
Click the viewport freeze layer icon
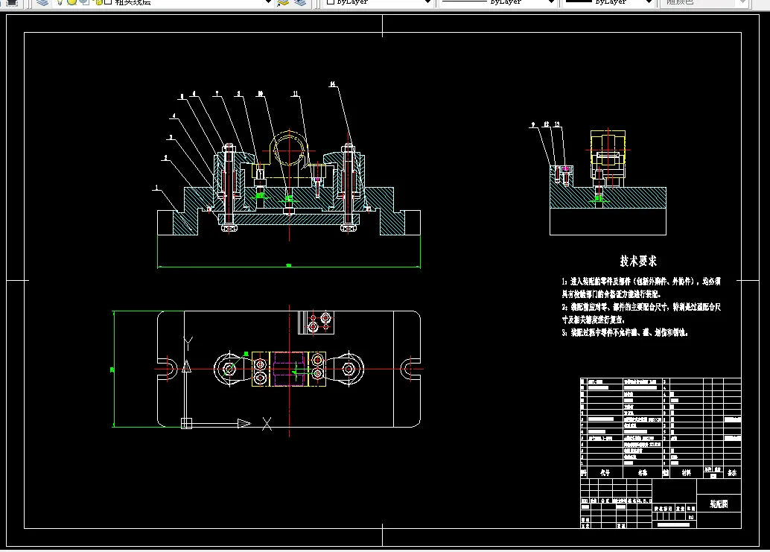(x=84, y=2)
